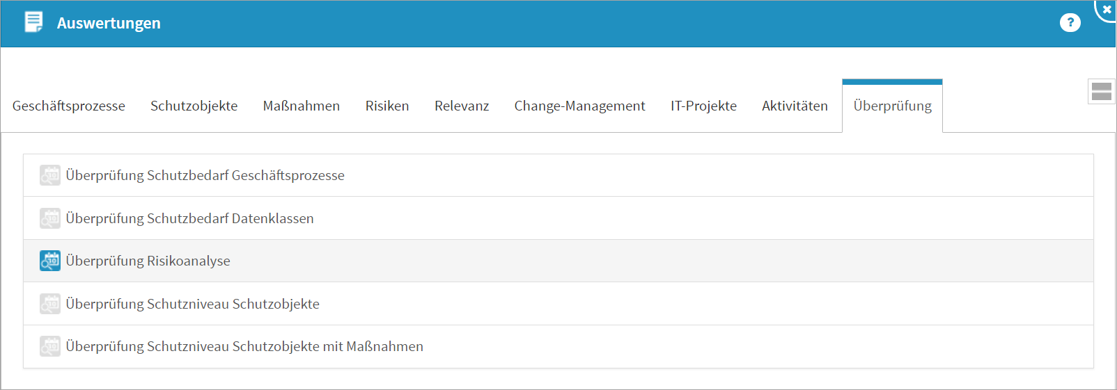Image resolution: width=1117 pixels, height=390 pixels.
Task: Click icon beside Schutzniveau Schutzobjekte mit Maßnahmen
Action: coord(50,346)
